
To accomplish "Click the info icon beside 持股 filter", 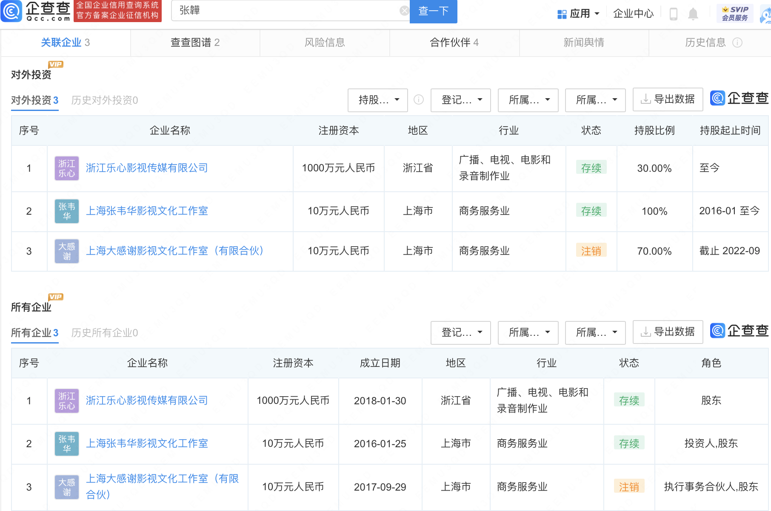I will [x=419, y=100].
